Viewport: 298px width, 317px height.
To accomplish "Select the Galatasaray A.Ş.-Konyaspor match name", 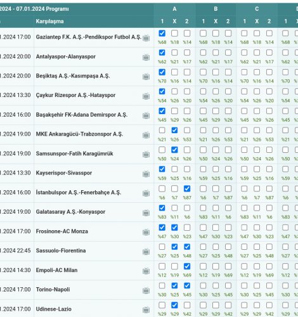I will pos(70,212).
